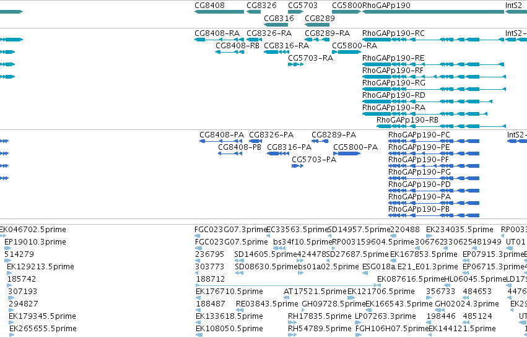Select transcript RhoGAPp190-RC
This screenshot has height=338, width=527.
coord(433,40)
